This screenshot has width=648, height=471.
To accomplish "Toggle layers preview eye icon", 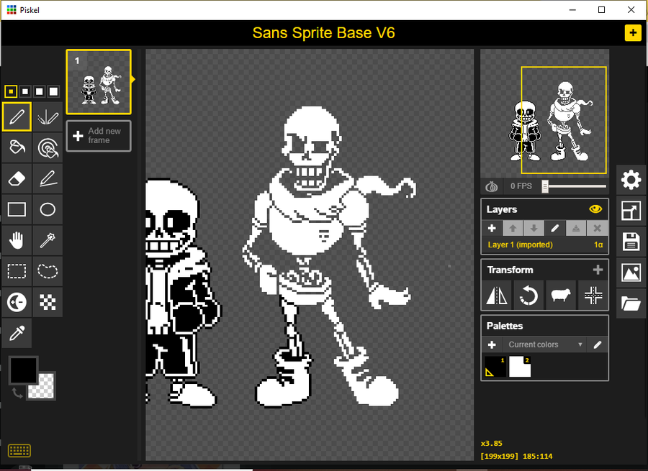I will coord(595,209).
